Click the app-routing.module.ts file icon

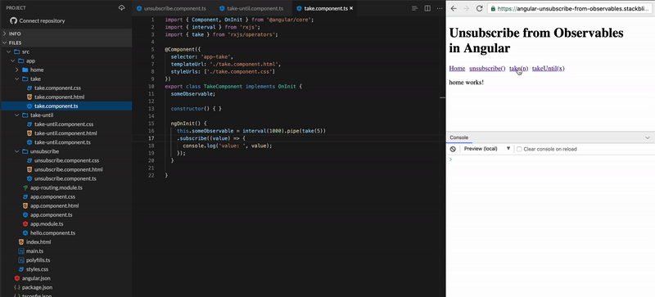coord(25,187)
